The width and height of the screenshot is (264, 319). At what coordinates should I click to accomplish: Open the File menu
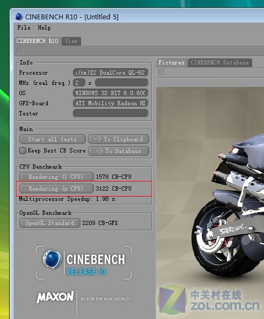tap(24, 27)
